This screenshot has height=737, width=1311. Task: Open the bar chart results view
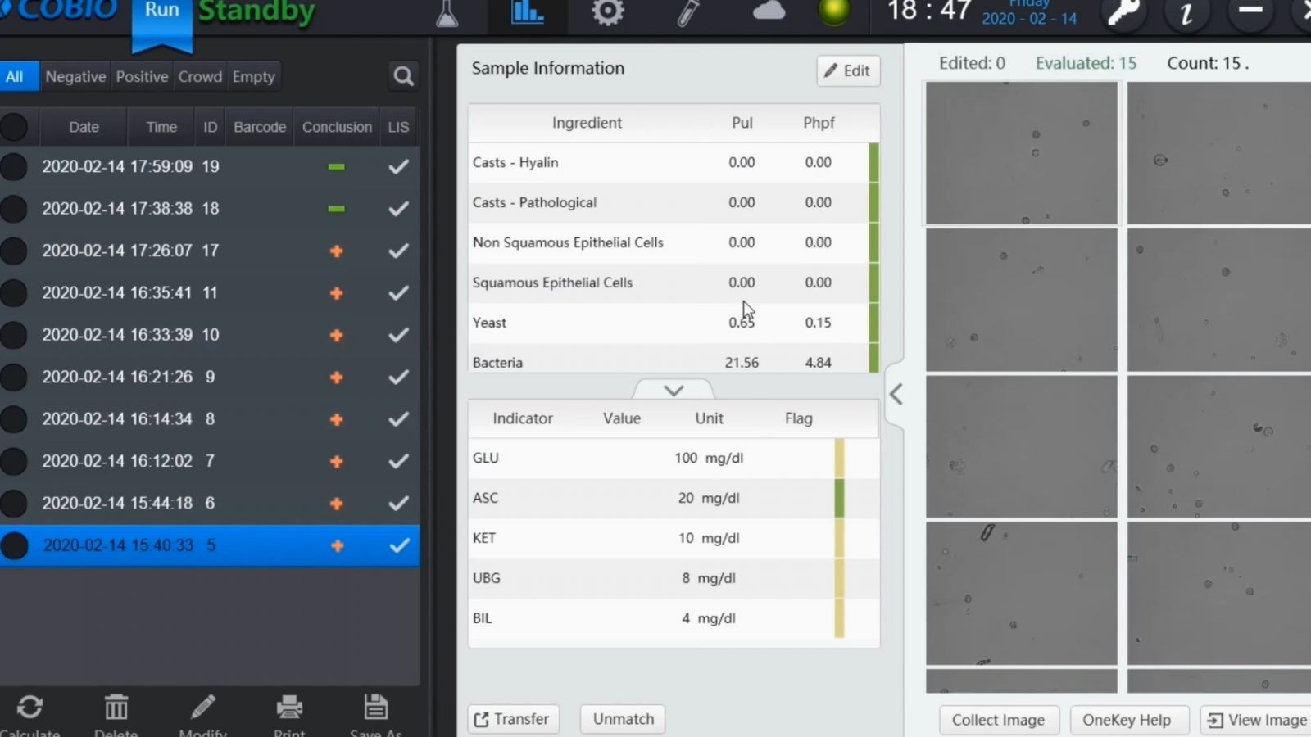528,11
